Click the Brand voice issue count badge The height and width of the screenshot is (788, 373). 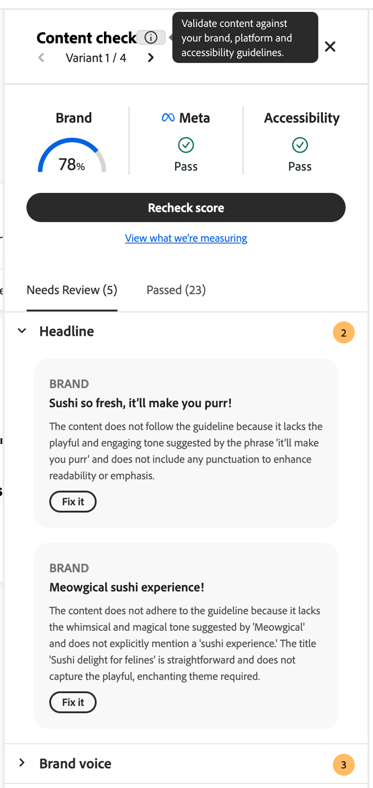[x=344, y=765]
